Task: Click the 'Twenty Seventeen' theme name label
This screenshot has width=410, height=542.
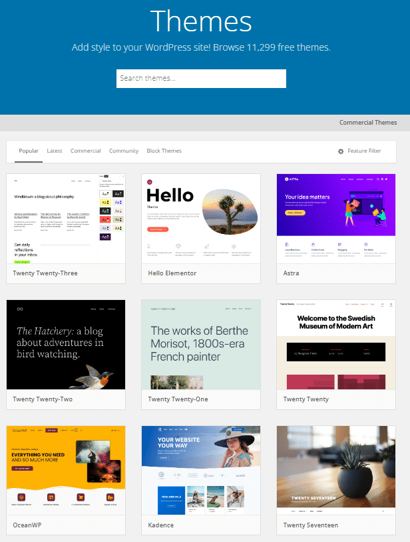Action: pyautogui.click(x=311, y=525)
